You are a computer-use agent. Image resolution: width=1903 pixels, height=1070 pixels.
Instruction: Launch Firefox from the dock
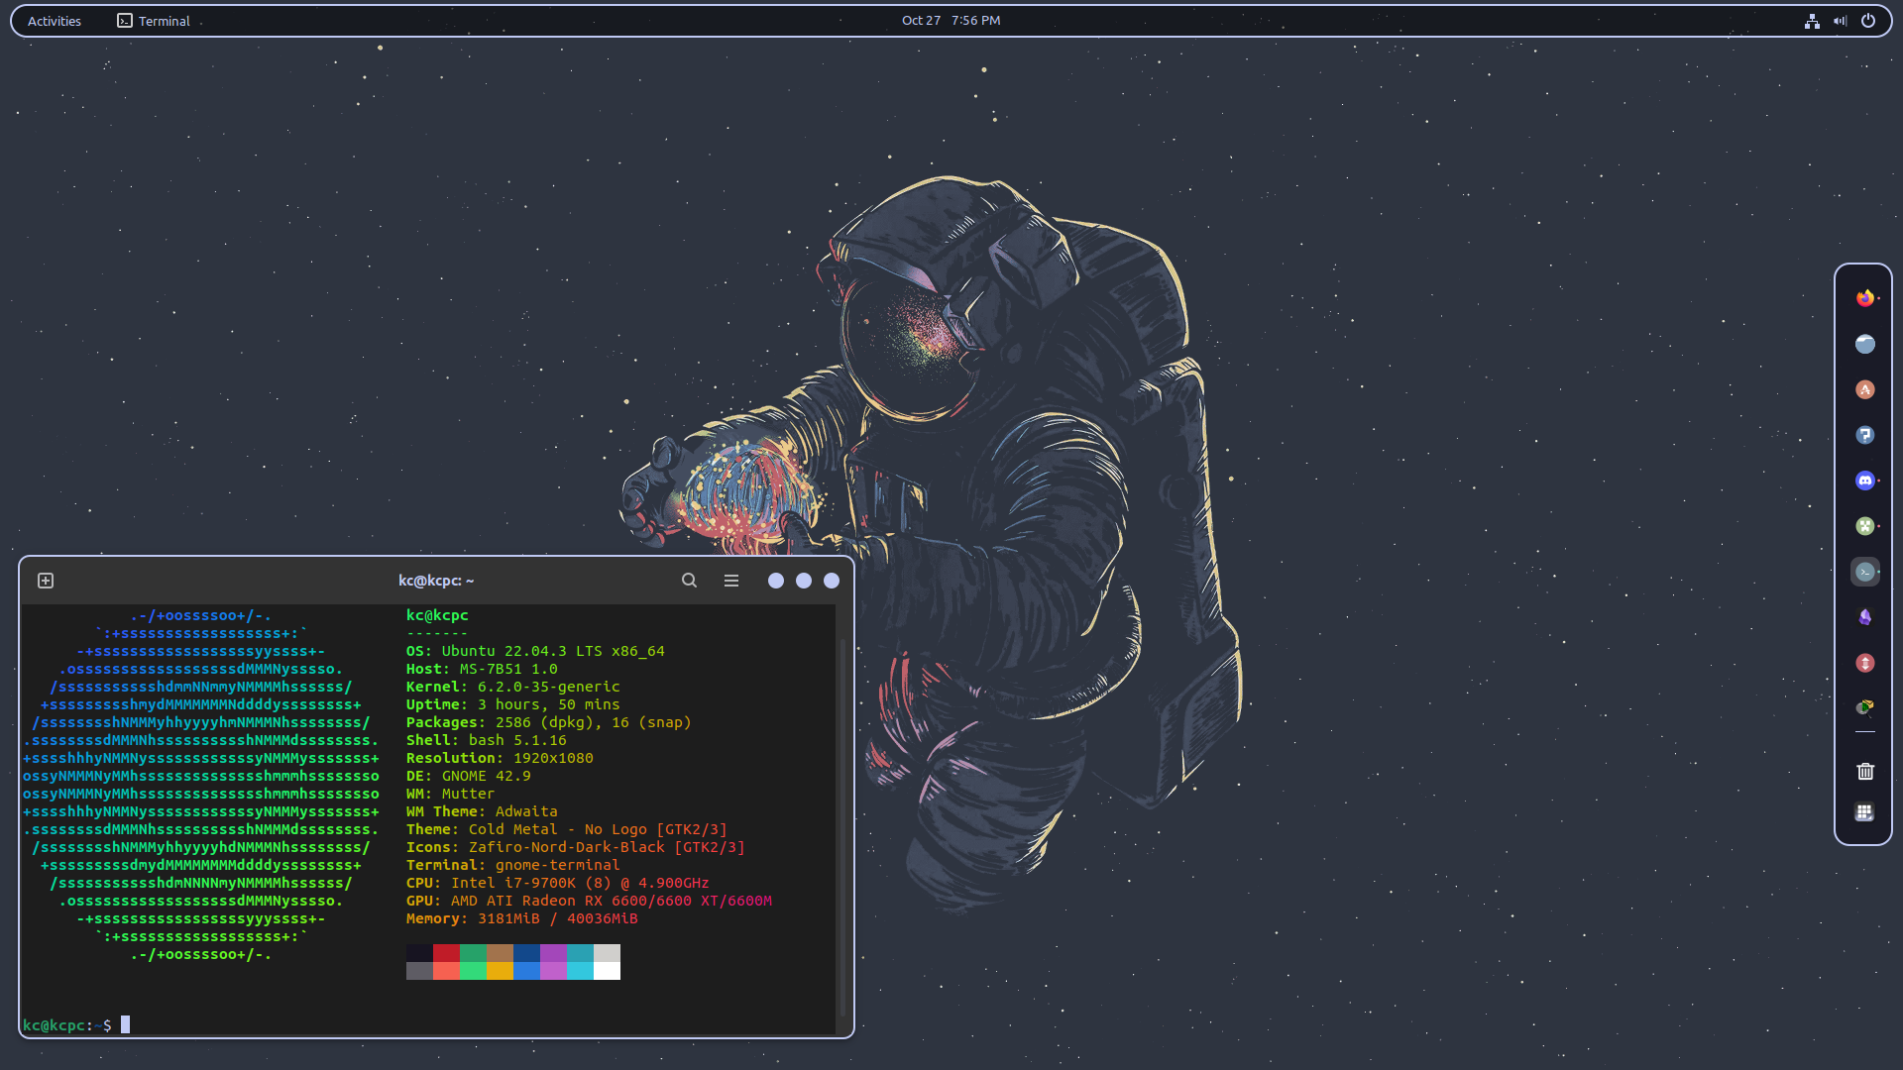[x=1864, y=297]
